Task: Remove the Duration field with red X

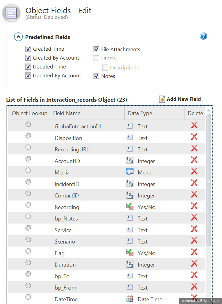Action: [x=194, y=263]
